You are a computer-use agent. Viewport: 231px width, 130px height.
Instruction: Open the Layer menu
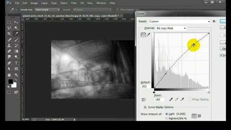44,3
